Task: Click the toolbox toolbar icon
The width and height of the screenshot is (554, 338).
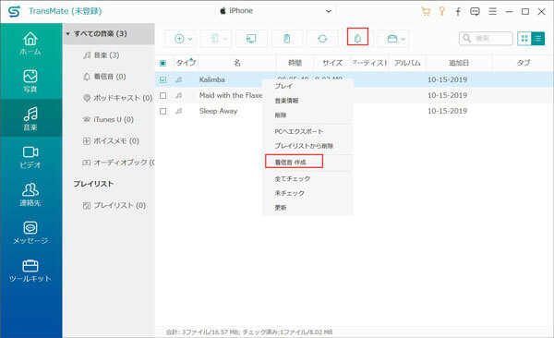Action: (x=391, y=39)
